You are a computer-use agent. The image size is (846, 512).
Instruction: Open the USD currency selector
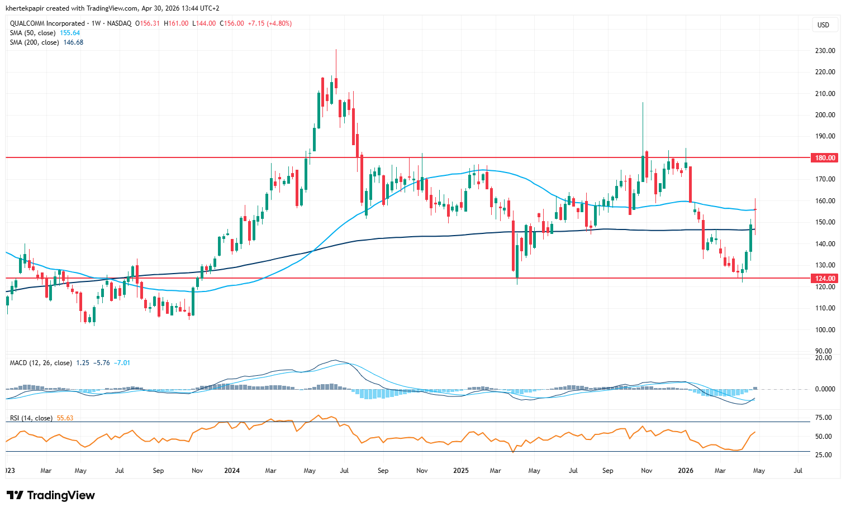823,25
